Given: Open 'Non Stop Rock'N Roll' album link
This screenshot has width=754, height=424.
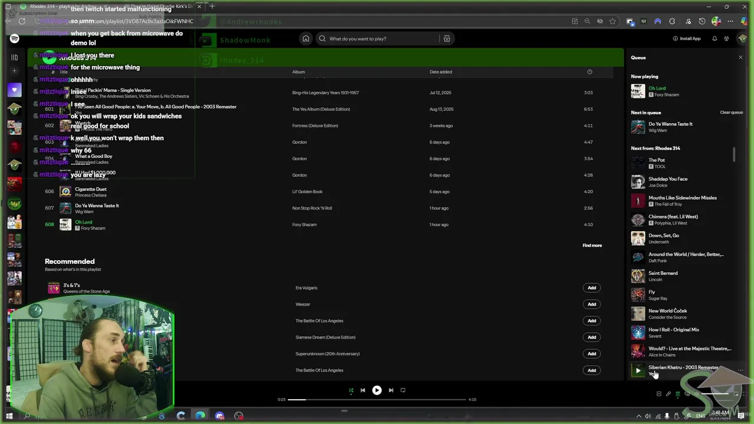Looking at the screenshot, I should (312, 208).
